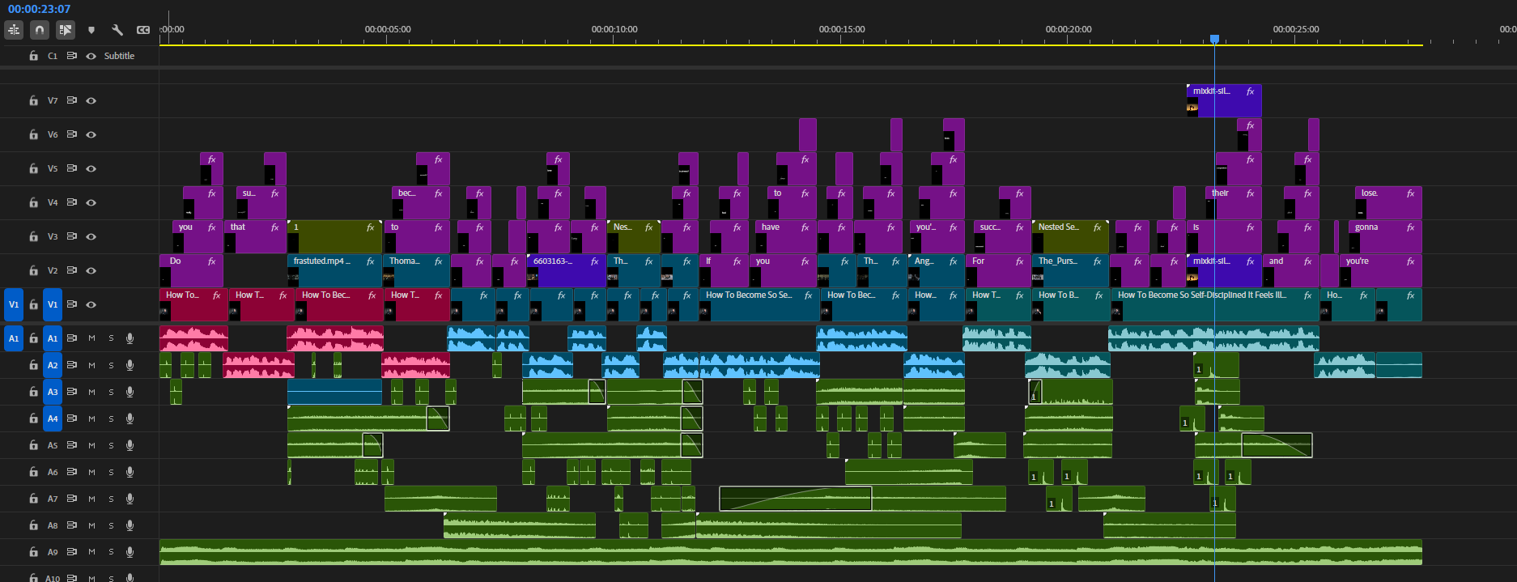Mute the A1 audio track
This screenshot has width=1517, height=582.
pos(91,338)
